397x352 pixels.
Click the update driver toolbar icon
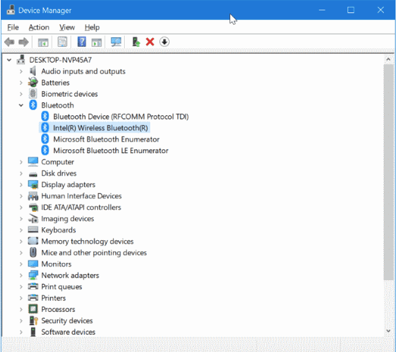(x=136, y=42)
